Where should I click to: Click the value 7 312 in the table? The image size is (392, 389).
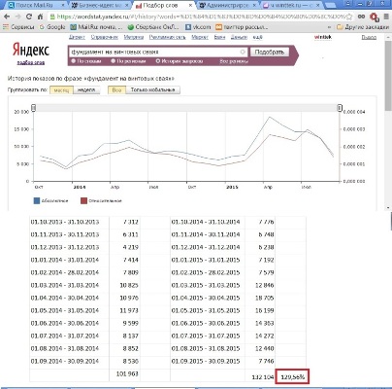(x=130, y=222)
